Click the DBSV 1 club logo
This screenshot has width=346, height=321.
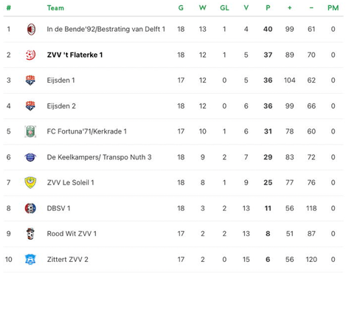pos(30,208)
